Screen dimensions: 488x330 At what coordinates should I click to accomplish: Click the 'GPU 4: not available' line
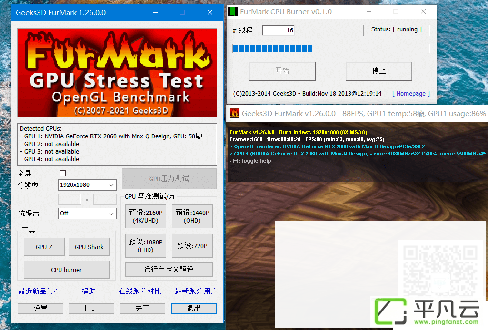click(x=50, y=159)
